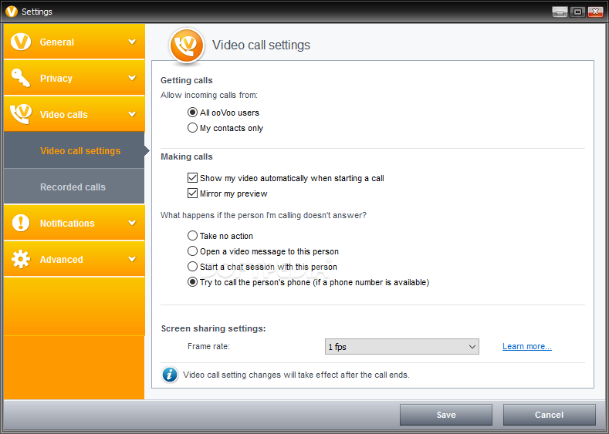609x434 pixels.
Task: Click the blue info icon near bottom note
Action: (170, 375)
